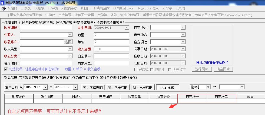Open F.精确查找 search

tap(102, 8)
